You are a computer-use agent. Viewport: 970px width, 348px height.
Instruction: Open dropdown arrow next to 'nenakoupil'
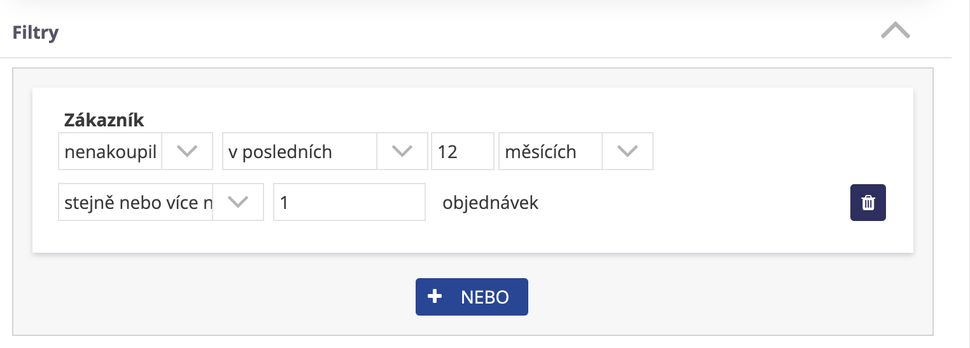[x=187, y=151]
